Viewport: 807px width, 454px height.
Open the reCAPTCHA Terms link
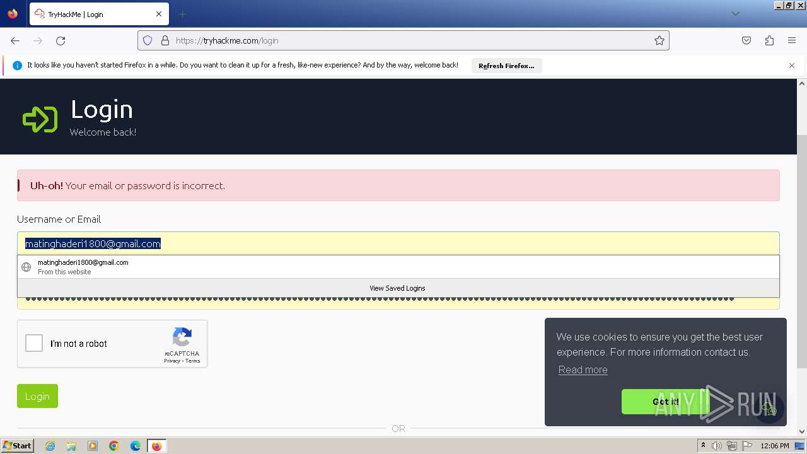pyautogui.click(x=193, y=361)
